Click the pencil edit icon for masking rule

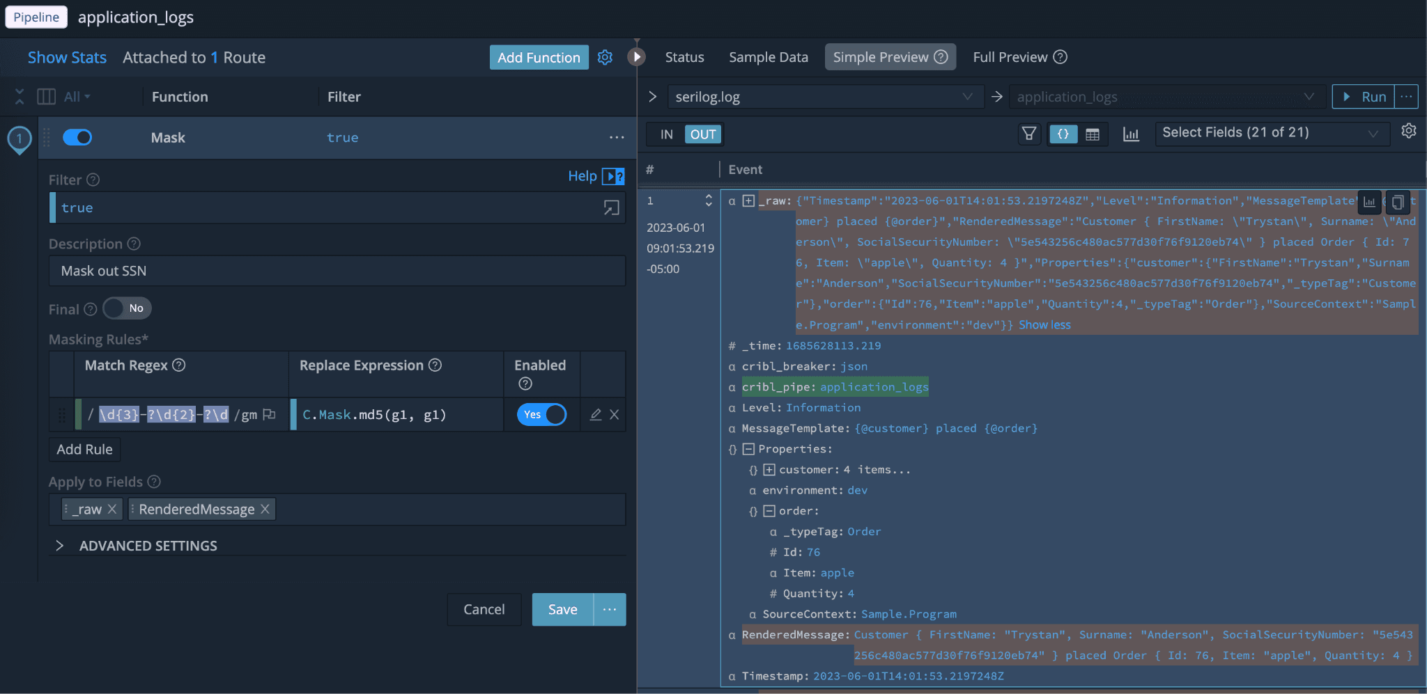pyautogui.click(x=595, y=415)
